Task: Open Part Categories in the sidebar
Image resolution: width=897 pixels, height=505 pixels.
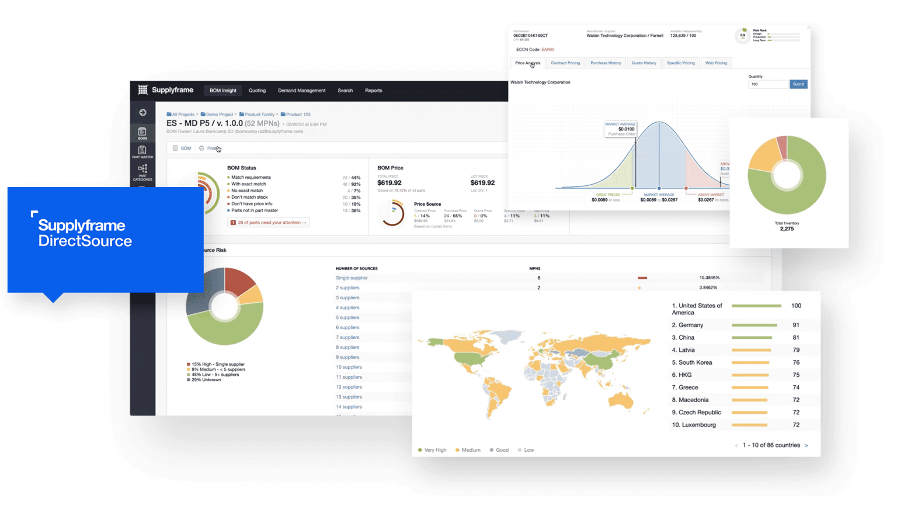Action: [x=142, y=172]
